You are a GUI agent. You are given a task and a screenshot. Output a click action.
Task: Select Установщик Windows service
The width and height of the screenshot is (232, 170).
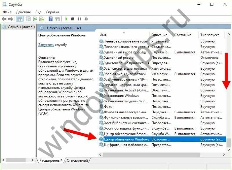pos(162,96)
